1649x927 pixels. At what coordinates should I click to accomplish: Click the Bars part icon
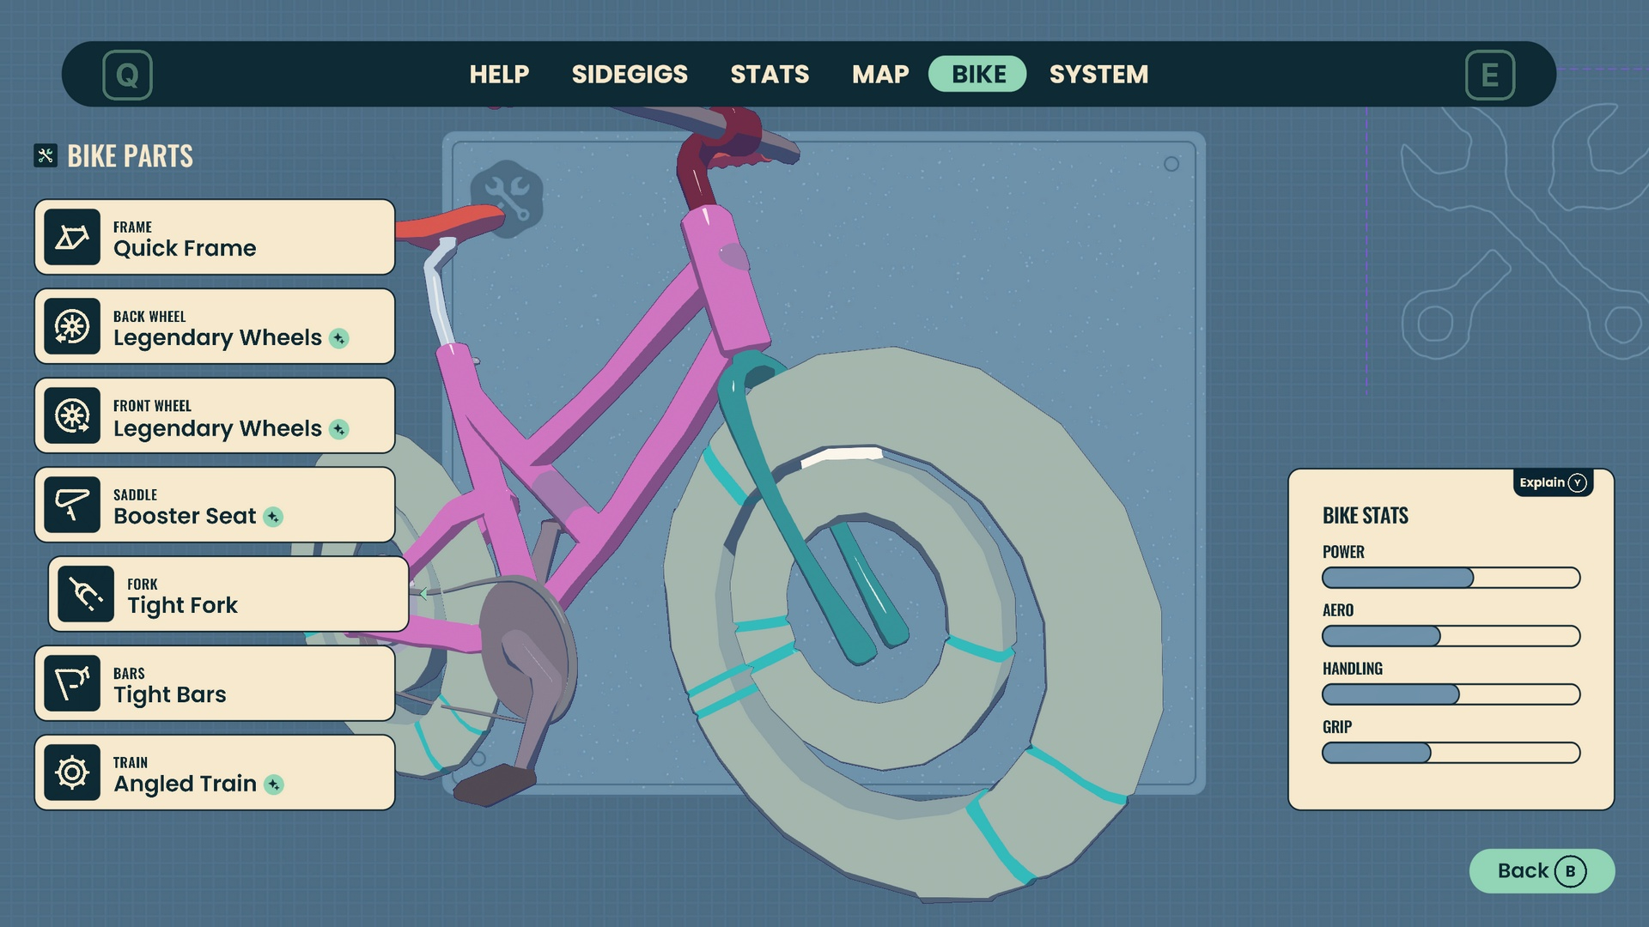click(x=72, y=683)
